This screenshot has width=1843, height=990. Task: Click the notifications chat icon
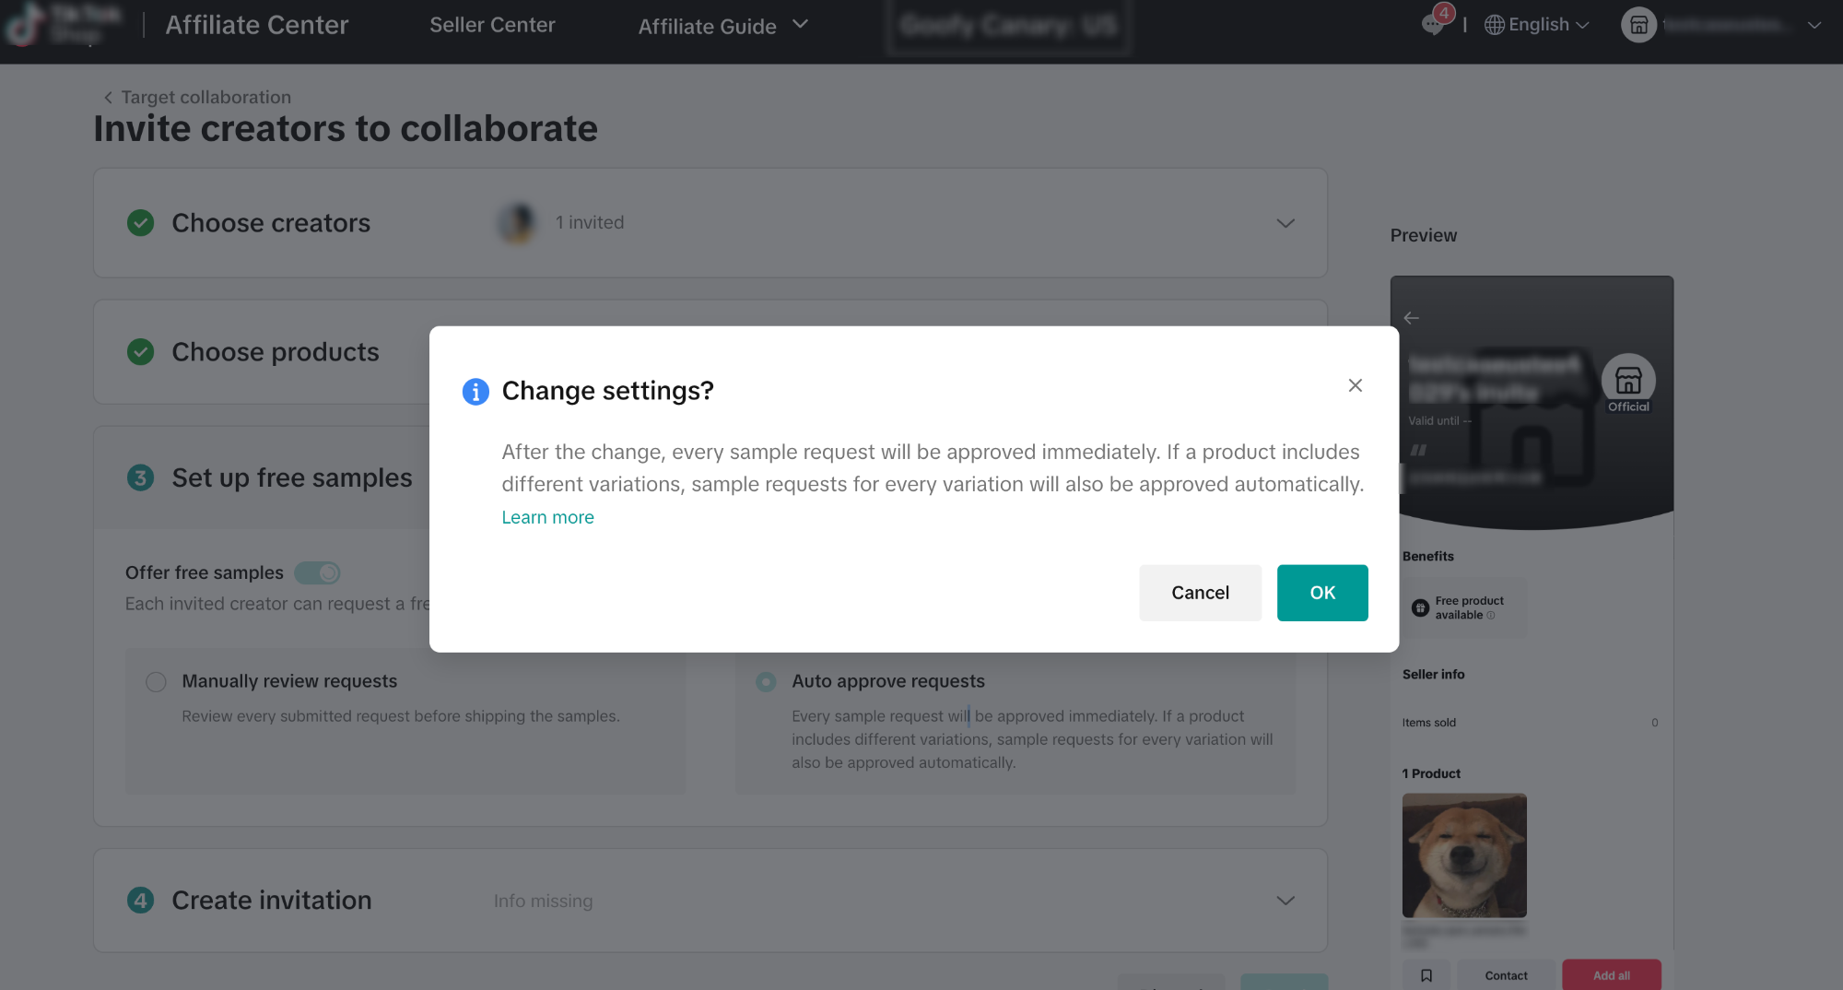point(1433,24)
